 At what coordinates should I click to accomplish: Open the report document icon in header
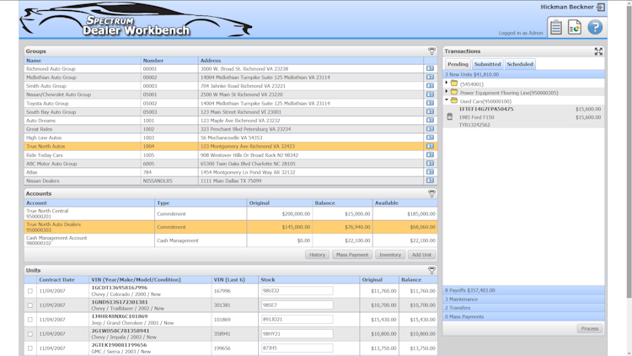(x=575, y=28)
